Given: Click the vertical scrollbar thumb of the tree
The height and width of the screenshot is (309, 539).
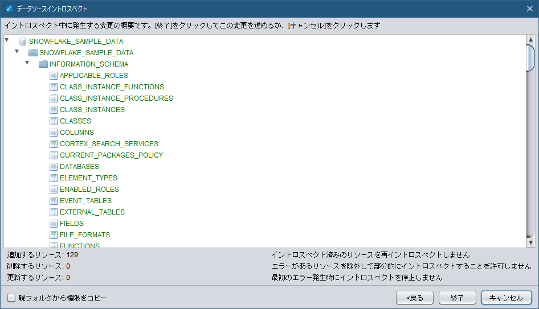Looking at the screenshot, I should coord(531,57).
